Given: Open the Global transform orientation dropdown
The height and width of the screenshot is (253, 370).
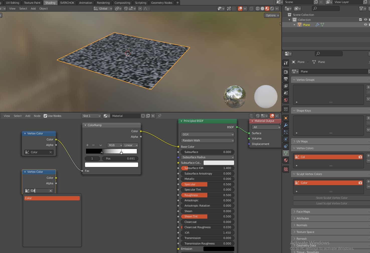Looking at the screenshot, I should [x=103, y=9].
